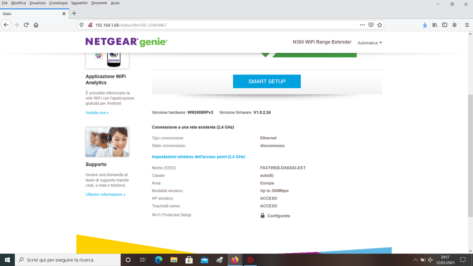
Task: Show the insecure connection padlock info
Action: tap(90, 25)
